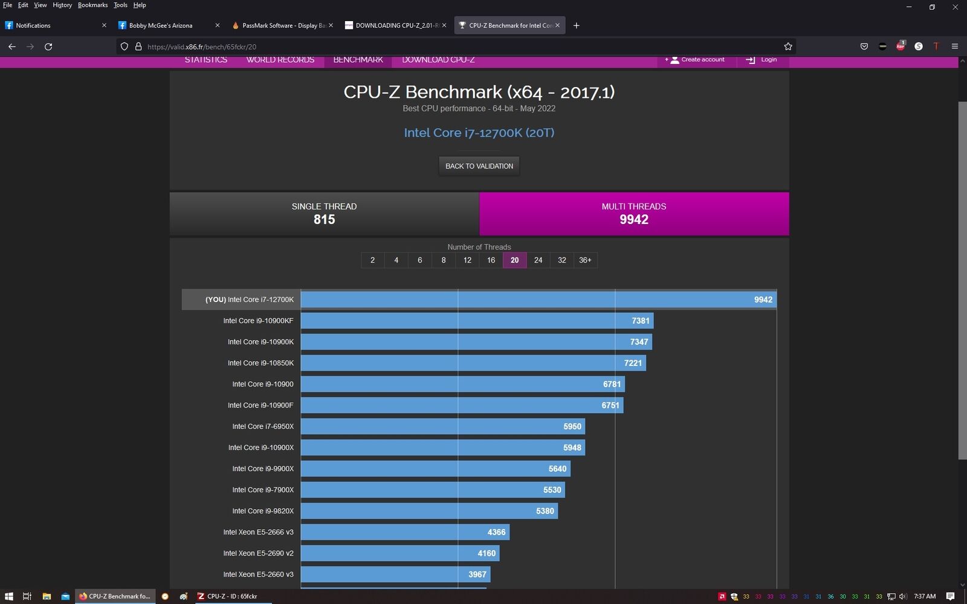Screen dimensions: 967x604
Task: Click BACK TO VALIDATION button
Action: [479, 166]
